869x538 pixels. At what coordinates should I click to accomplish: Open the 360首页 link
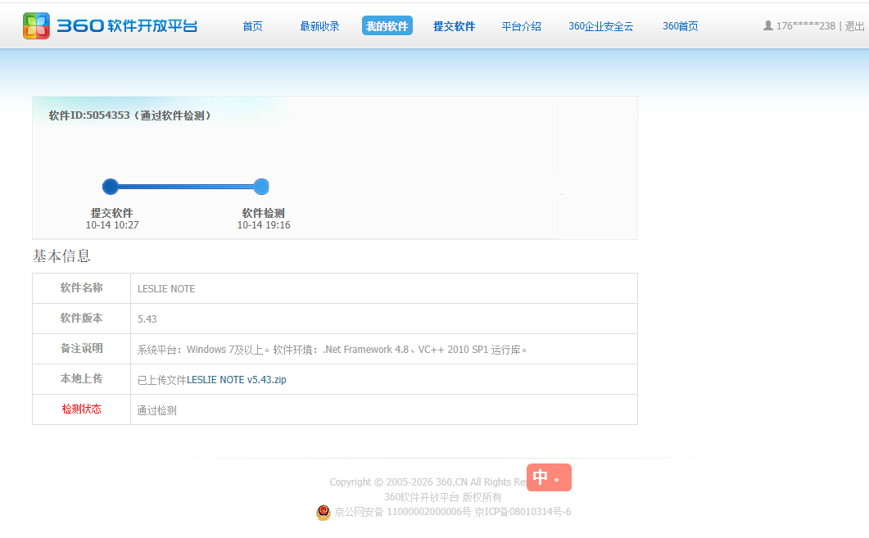click(x=680, y=26)
